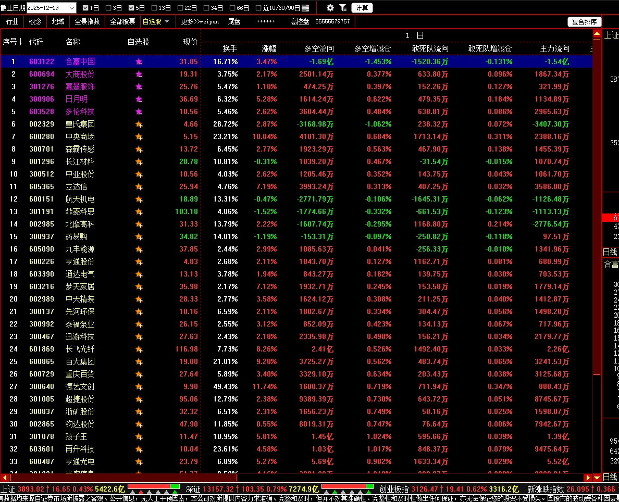The width and height of the screenshot is (619, 502).
Task: Click the filter funnel icon
Action: 343,8
